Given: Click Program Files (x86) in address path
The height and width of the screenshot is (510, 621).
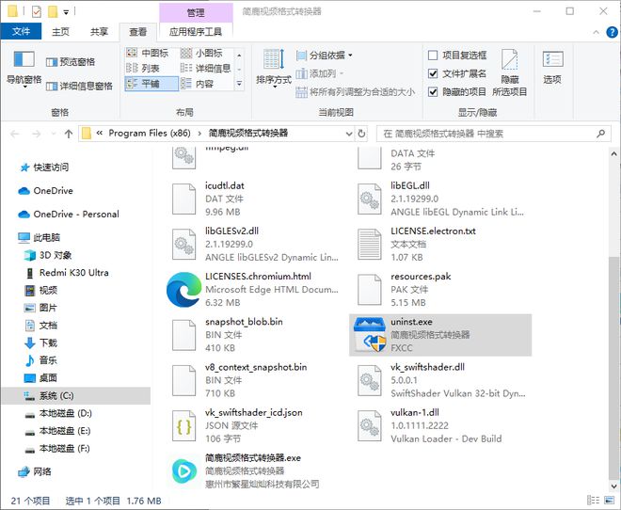Looking at the screenshot, I should (x=150, y=133).
